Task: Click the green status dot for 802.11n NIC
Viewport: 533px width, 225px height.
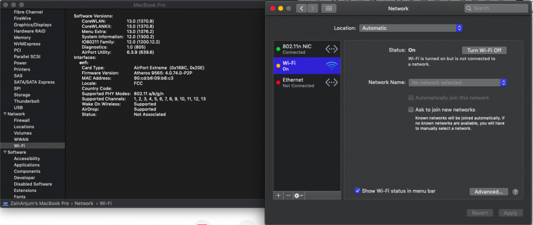Action: click(x=278, y=49)
